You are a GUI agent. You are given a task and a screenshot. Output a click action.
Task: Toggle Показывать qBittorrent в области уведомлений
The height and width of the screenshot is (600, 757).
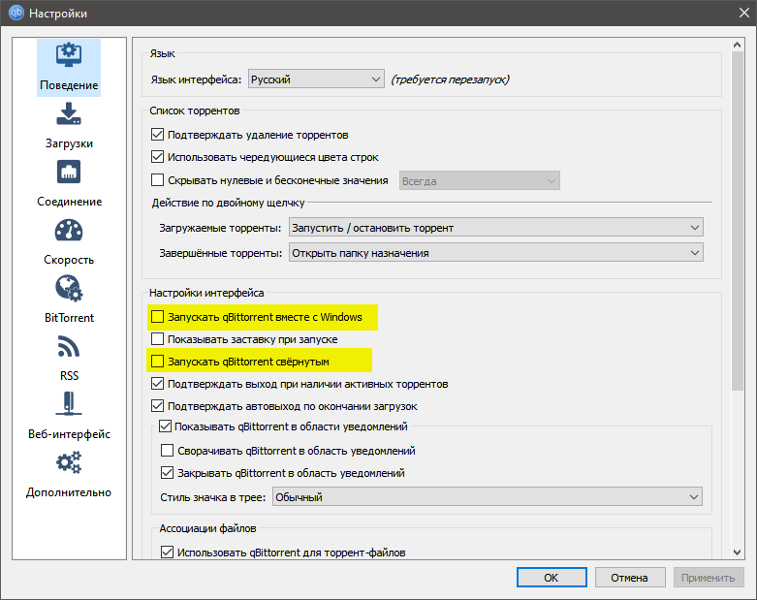coord(165,426)
